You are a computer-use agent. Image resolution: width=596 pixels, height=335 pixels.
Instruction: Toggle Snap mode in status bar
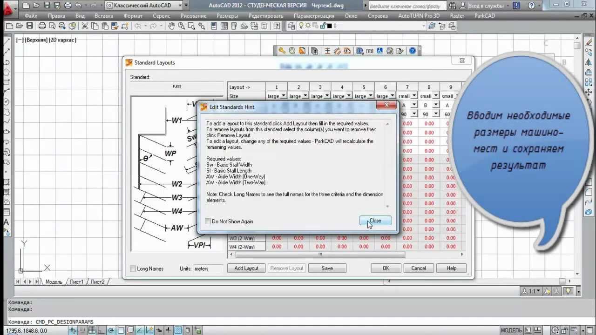coord(83,330)
